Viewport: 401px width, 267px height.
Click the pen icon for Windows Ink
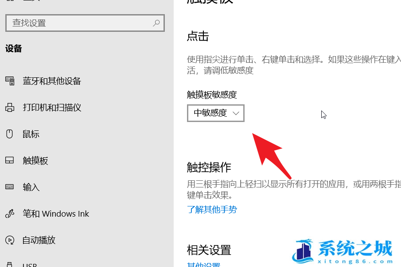(10, 214)
